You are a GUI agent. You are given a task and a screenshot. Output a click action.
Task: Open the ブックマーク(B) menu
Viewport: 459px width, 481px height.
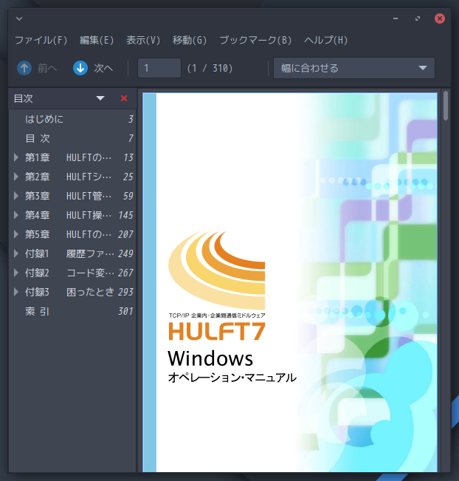click(255, 40)
